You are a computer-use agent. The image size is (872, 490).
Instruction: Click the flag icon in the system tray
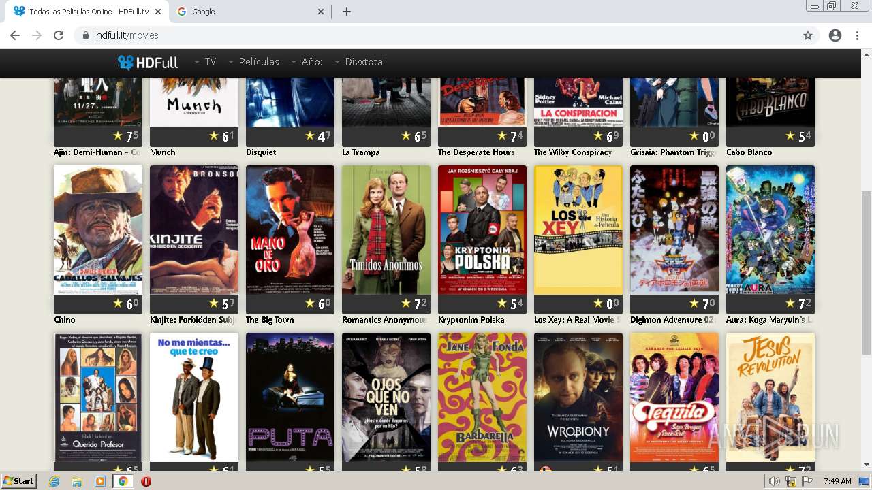pyautogui.click(x=807, y=481)
